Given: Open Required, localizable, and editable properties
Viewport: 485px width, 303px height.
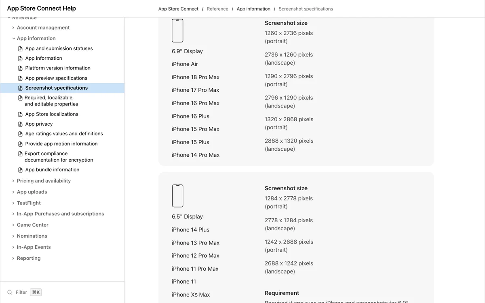Looking at the screenshot, I should [51, 101].
